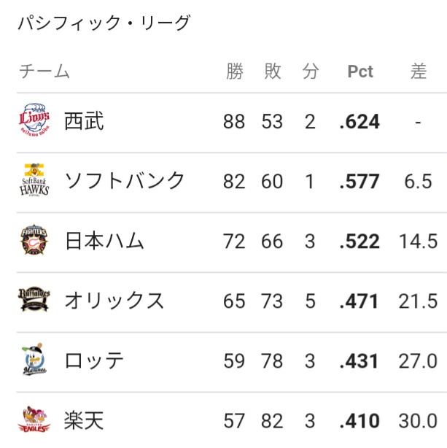This screenshot has height=448, width=447.
Task: Tap the SoftBank Hawks logo
Action: [x=34, y=180]
